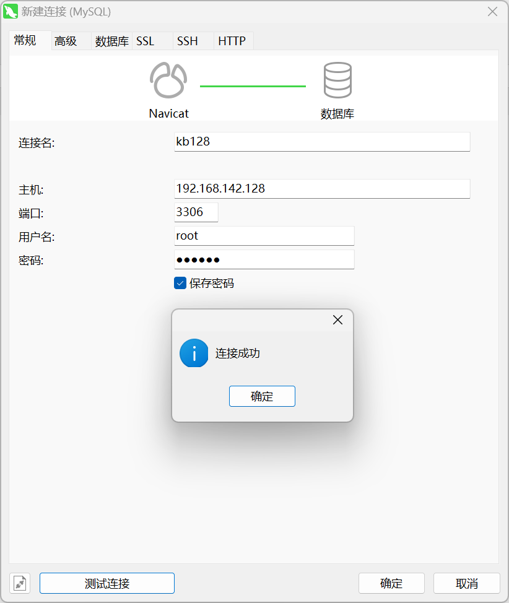
Task: Click the 主机 field with 192.168.142.128
Action: [x=322, y=188]
